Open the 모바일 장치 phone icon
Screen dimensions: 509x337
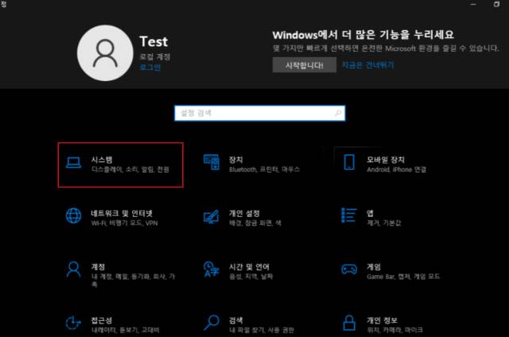point(348,163)
